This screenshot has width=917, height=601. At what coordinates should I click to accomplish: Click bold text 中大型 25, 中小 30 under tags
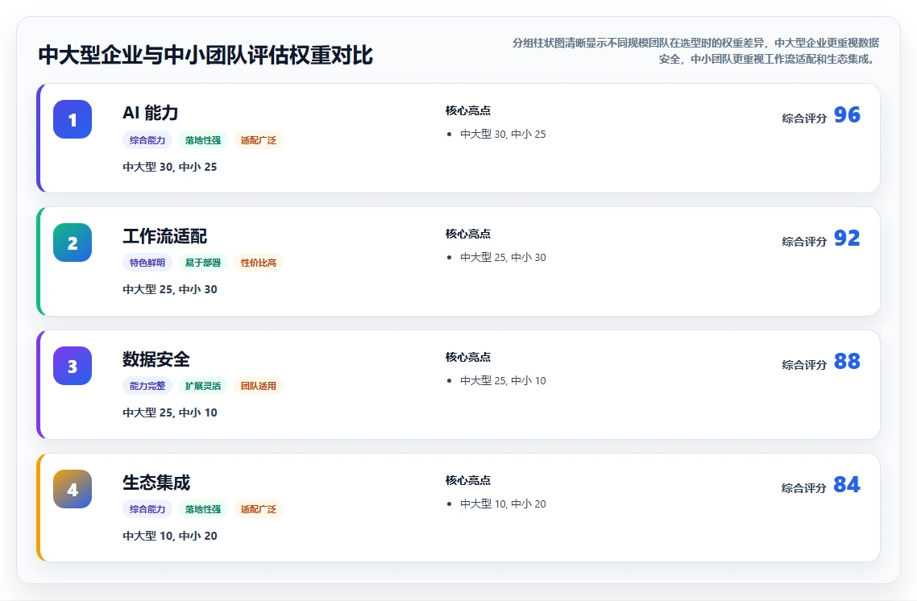169,289
